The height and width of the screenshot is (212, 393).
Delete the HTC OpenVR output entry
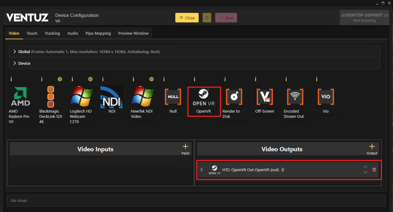374,170
